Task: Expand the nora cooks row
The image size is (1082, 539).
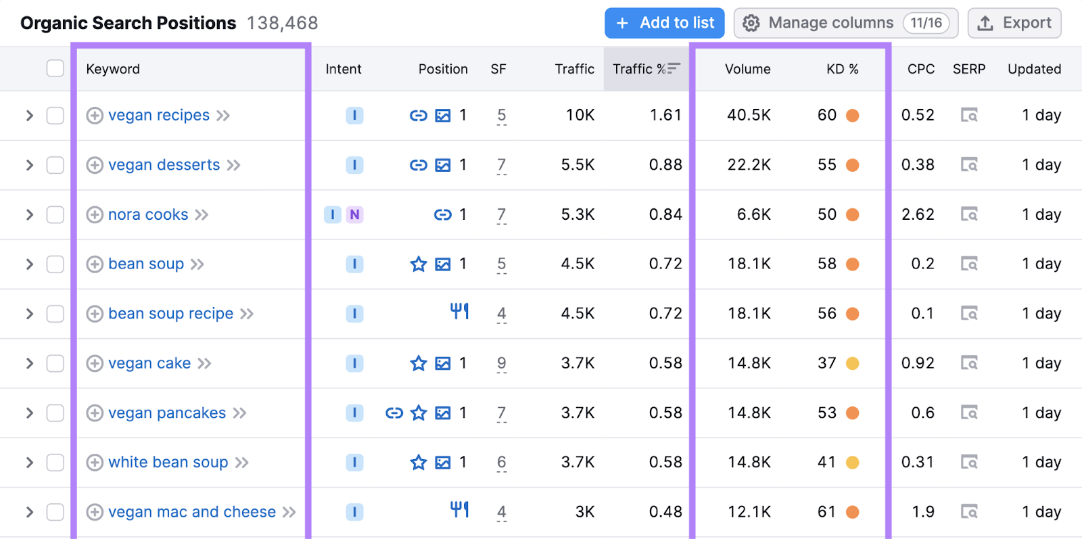Action: pyautogui.click(x=29, y=215)
